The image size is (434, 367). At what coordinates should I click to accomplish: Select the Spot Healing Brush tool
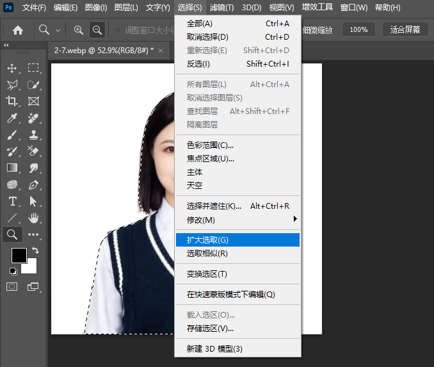33,118
